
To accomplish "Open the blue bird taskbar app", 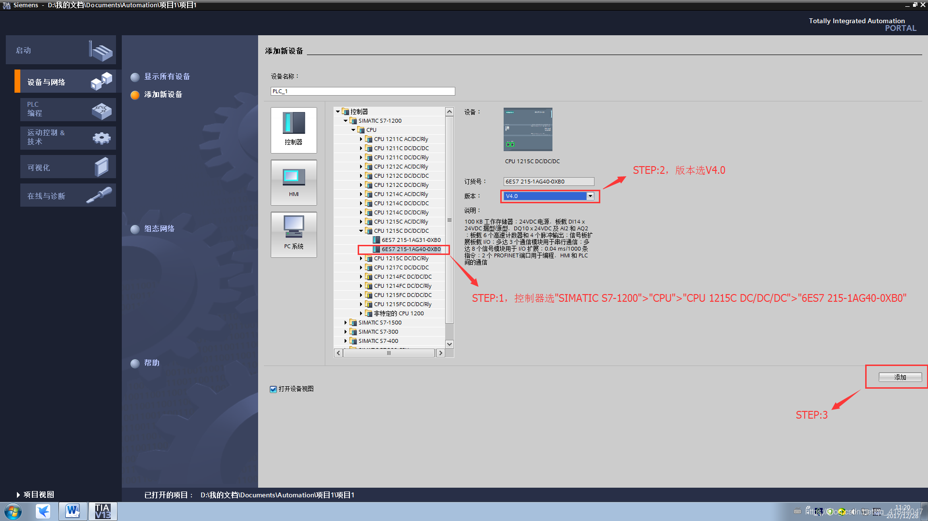I will coord(43,511).
